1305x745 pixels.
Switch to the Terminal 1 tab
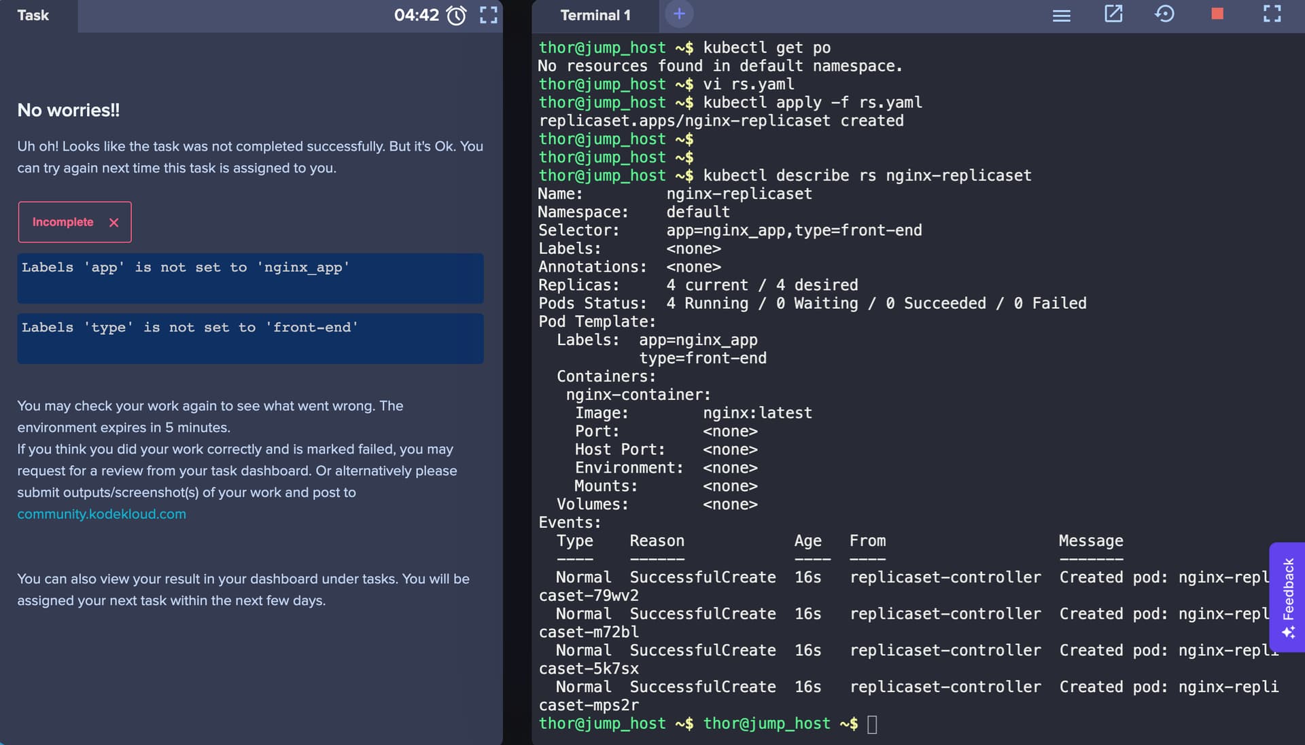tap(595, 16)
